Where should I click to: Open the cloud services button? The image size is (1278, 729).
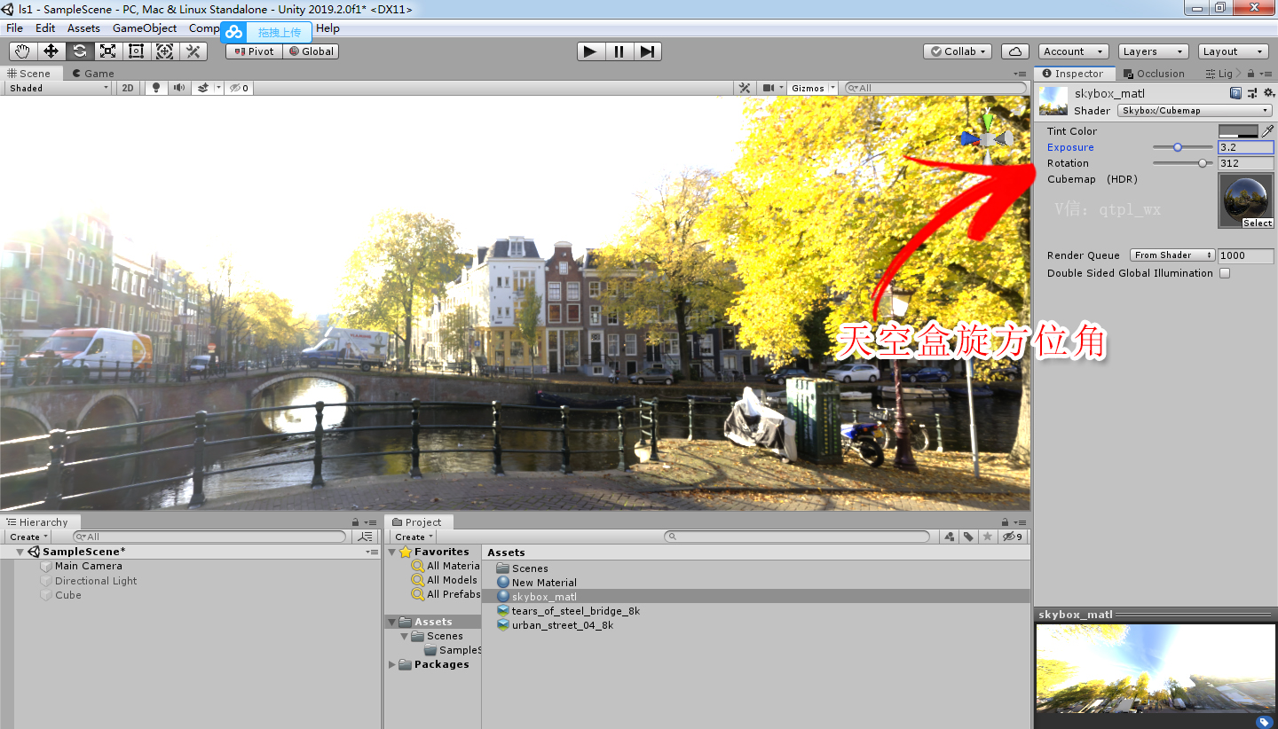pyautogui.click(x=1015, y=51)
